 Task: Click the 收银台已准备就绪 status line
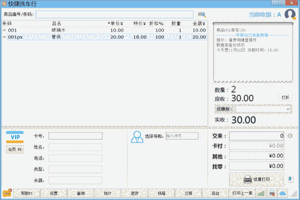click(251, 35)
